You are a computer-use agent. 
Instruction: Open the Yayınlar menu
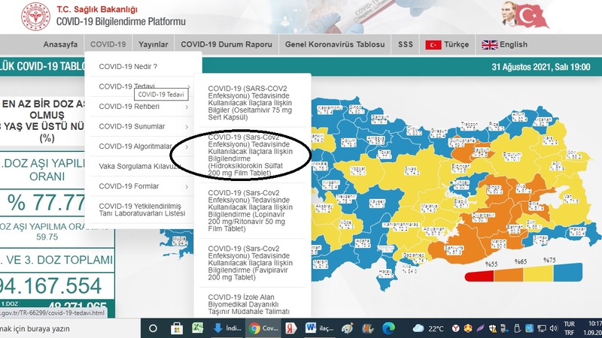(153, 44)
